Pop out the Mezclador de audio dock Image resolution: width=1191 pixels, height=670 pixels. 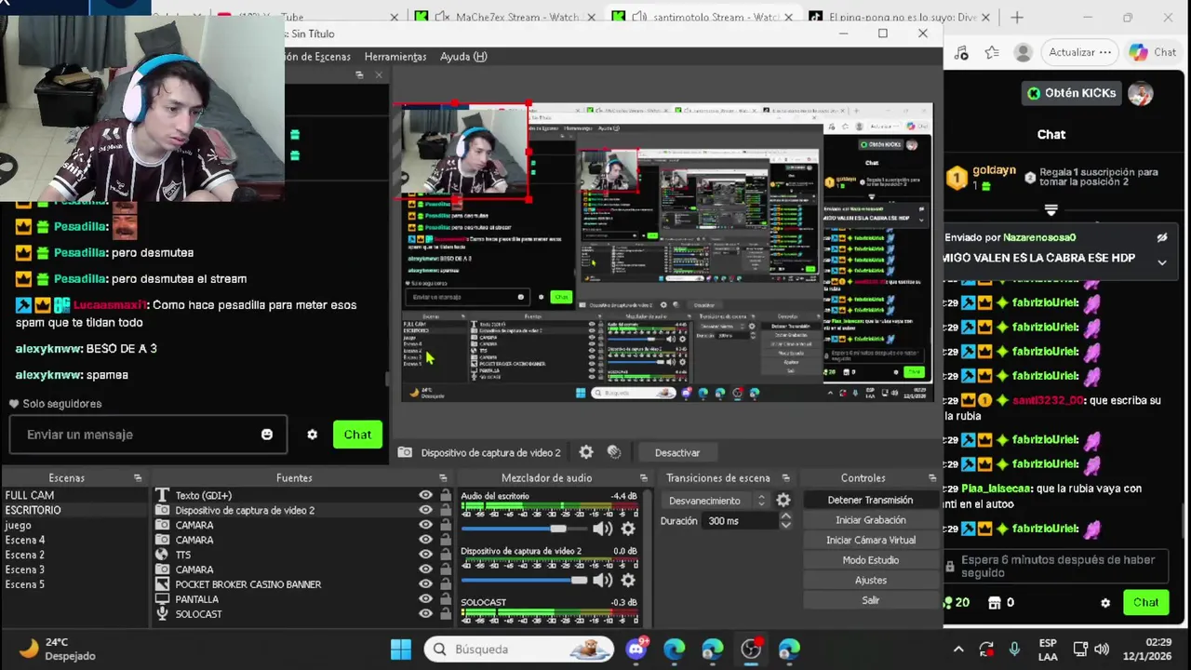tap(643, 478)
